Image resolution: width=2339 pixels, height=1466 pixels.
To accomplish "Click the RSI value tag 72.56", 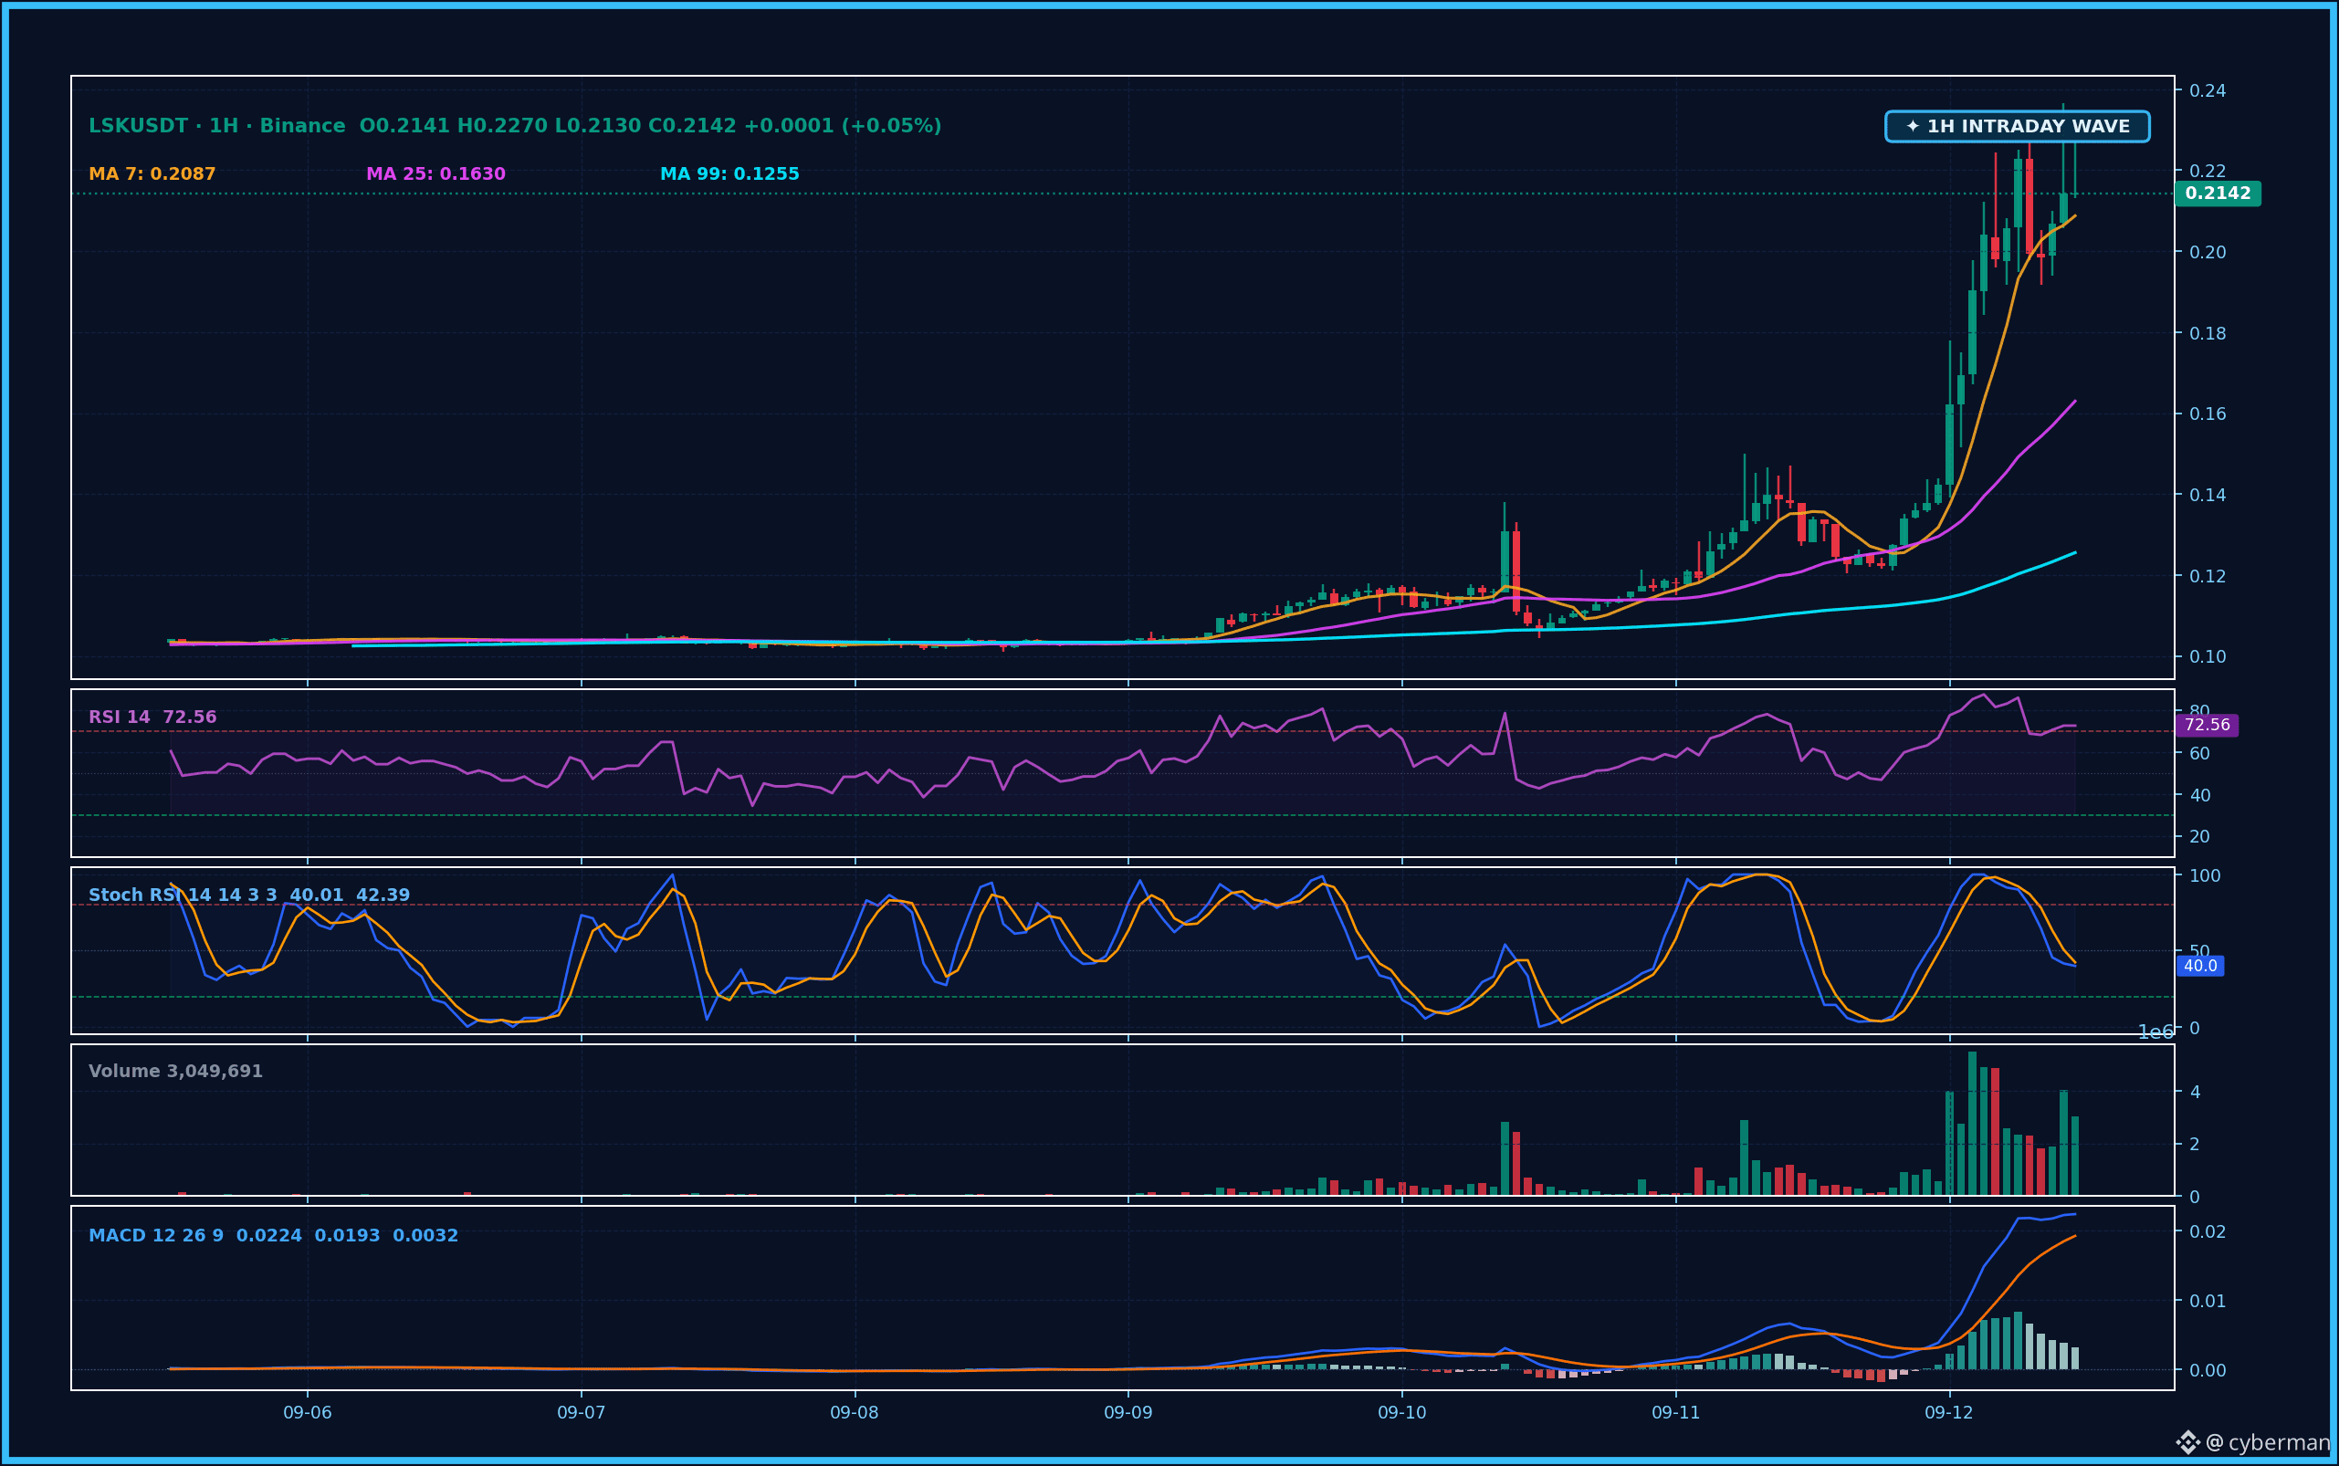I will 2206,724.
